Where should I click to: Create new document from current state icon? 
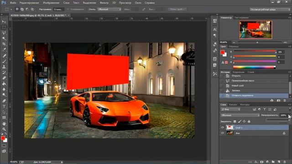click(x=272, y=100)
